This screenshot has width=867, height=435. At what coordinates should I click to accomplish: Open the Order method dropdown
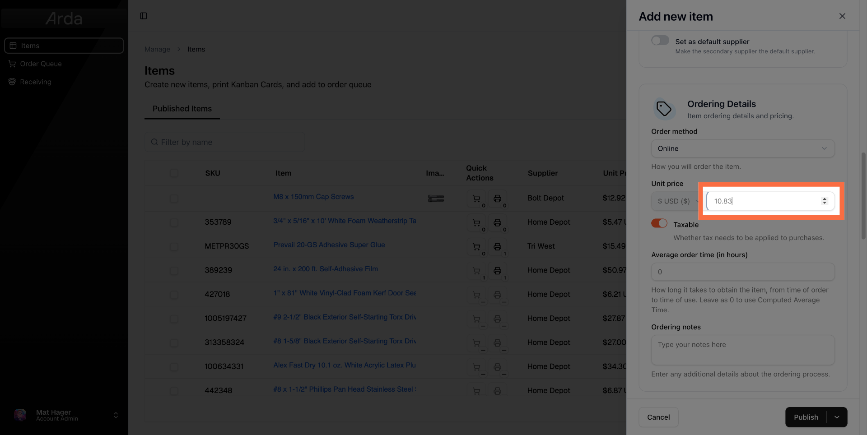point(743,148)
